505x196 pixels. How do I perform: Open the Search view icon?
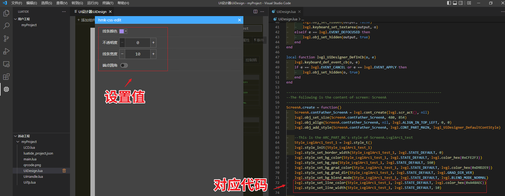pos(6,26)
